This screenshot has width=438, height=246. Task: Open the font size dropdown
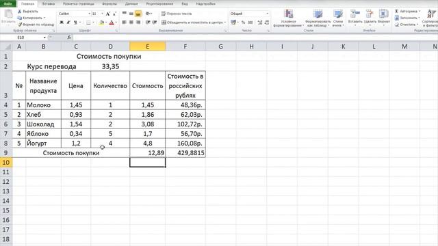coord(102,14)
